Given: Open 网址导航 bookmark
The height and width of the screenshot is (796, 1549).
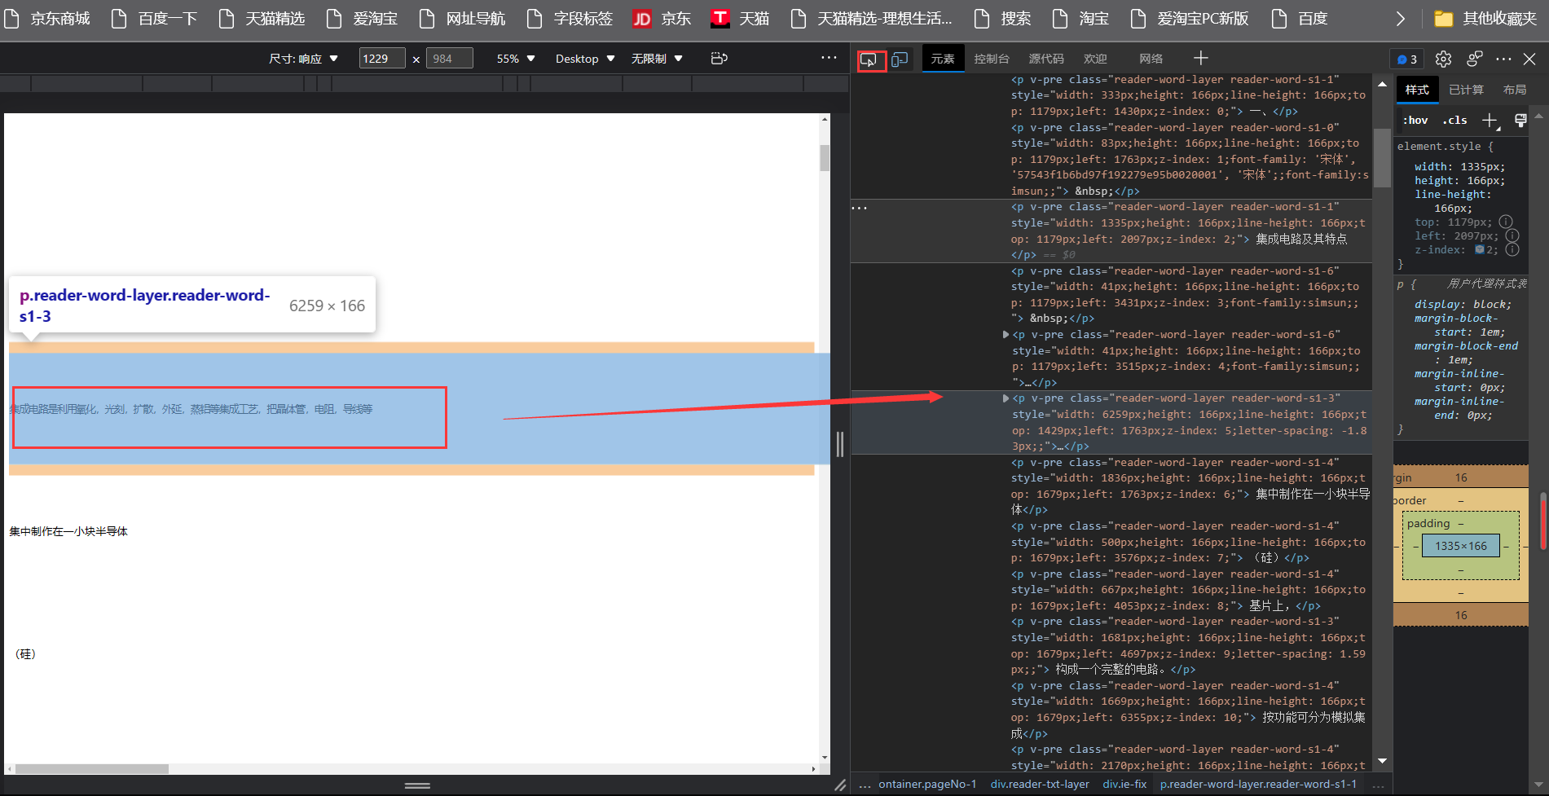Looking at the screenshot, I should point(462,19).
